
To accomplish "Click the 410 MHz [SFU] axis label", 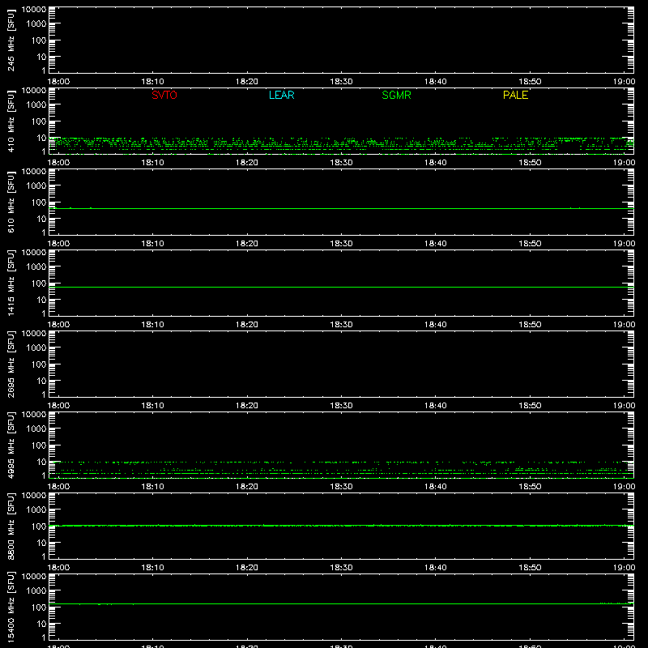I will pos(11,121).
